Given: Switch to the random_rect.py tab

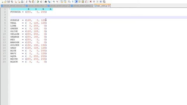Looking at the screenshot, I should [x=58, y=6].
